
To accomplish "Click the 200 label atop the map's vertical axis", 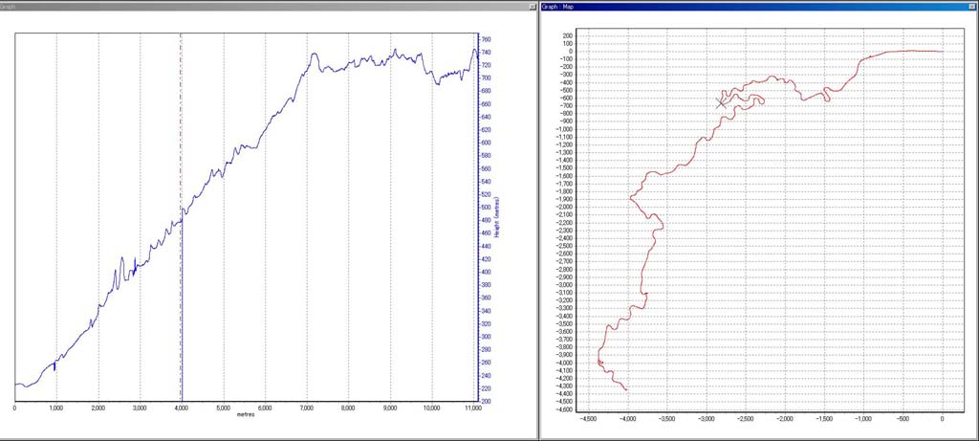I will coord(563,35).
